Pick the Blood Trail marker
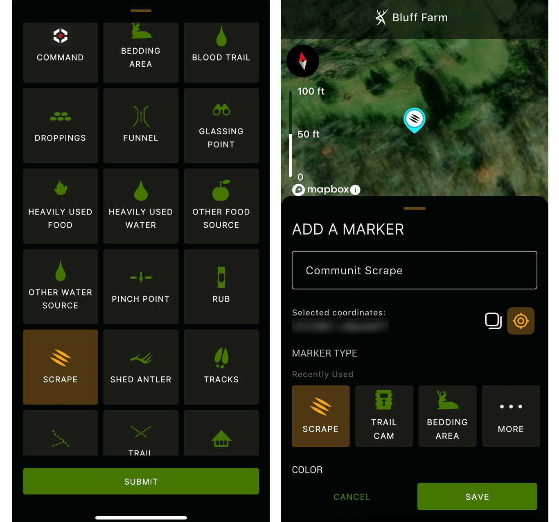Image resolution: width=559 pixels, height=522 pixels. pyautogui.click(x=221, y=52)
